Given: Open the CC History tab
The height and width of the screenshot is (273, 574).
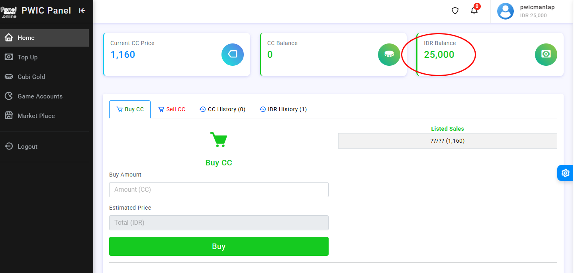Looking at the screenshot, I should pos(222,109).
